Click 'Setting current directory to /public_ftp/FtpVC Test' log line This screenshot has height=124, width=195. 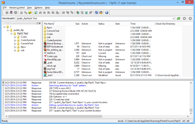[74, 105]
